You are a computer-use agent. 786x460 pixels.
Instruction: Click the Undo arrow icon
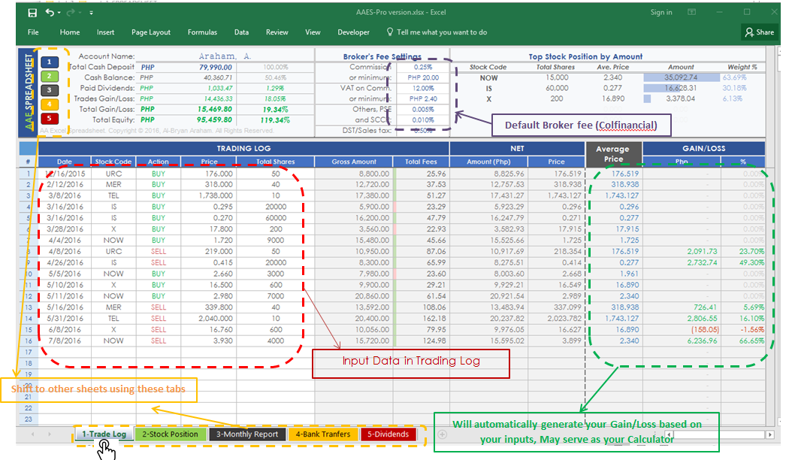[49, 13]
